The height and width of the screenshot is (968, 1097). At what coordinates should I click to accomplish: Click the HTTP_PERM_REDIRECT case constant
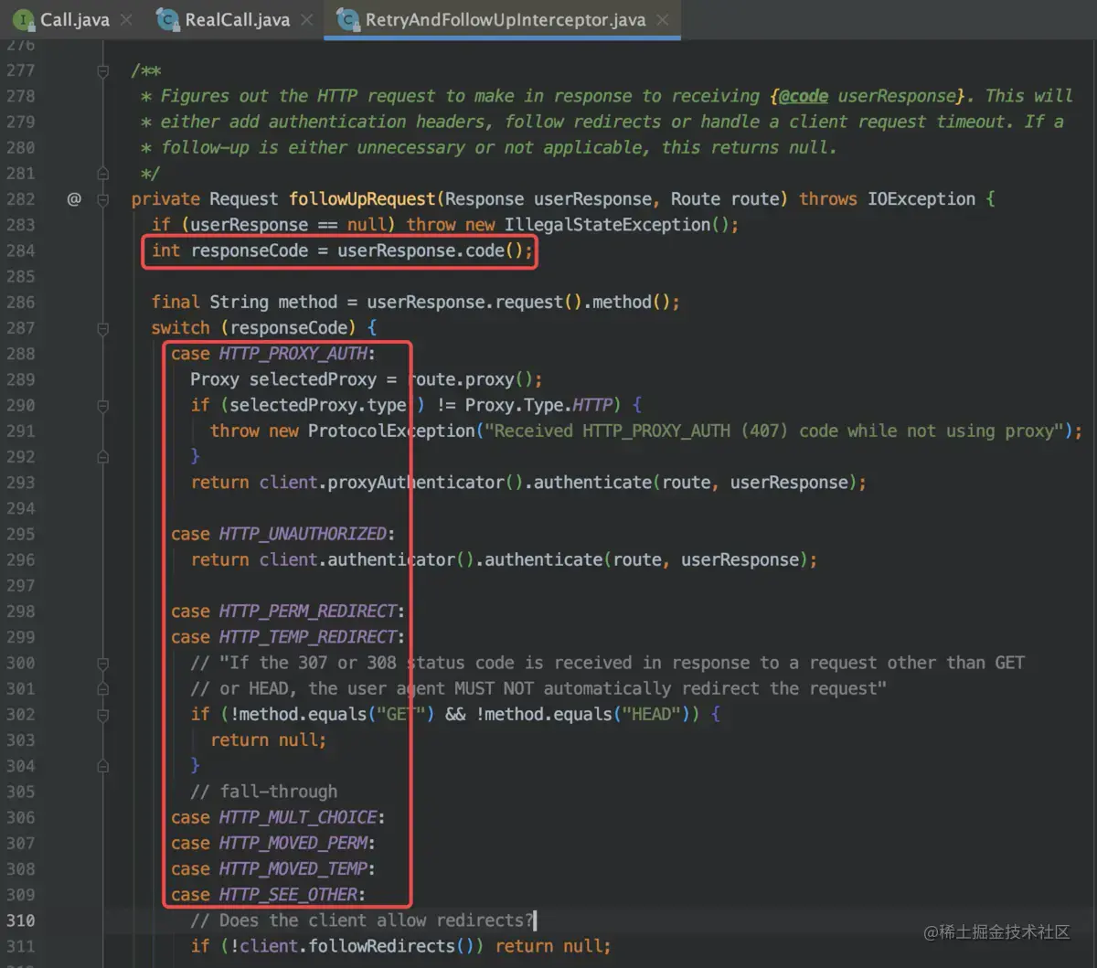coord(307,611)
